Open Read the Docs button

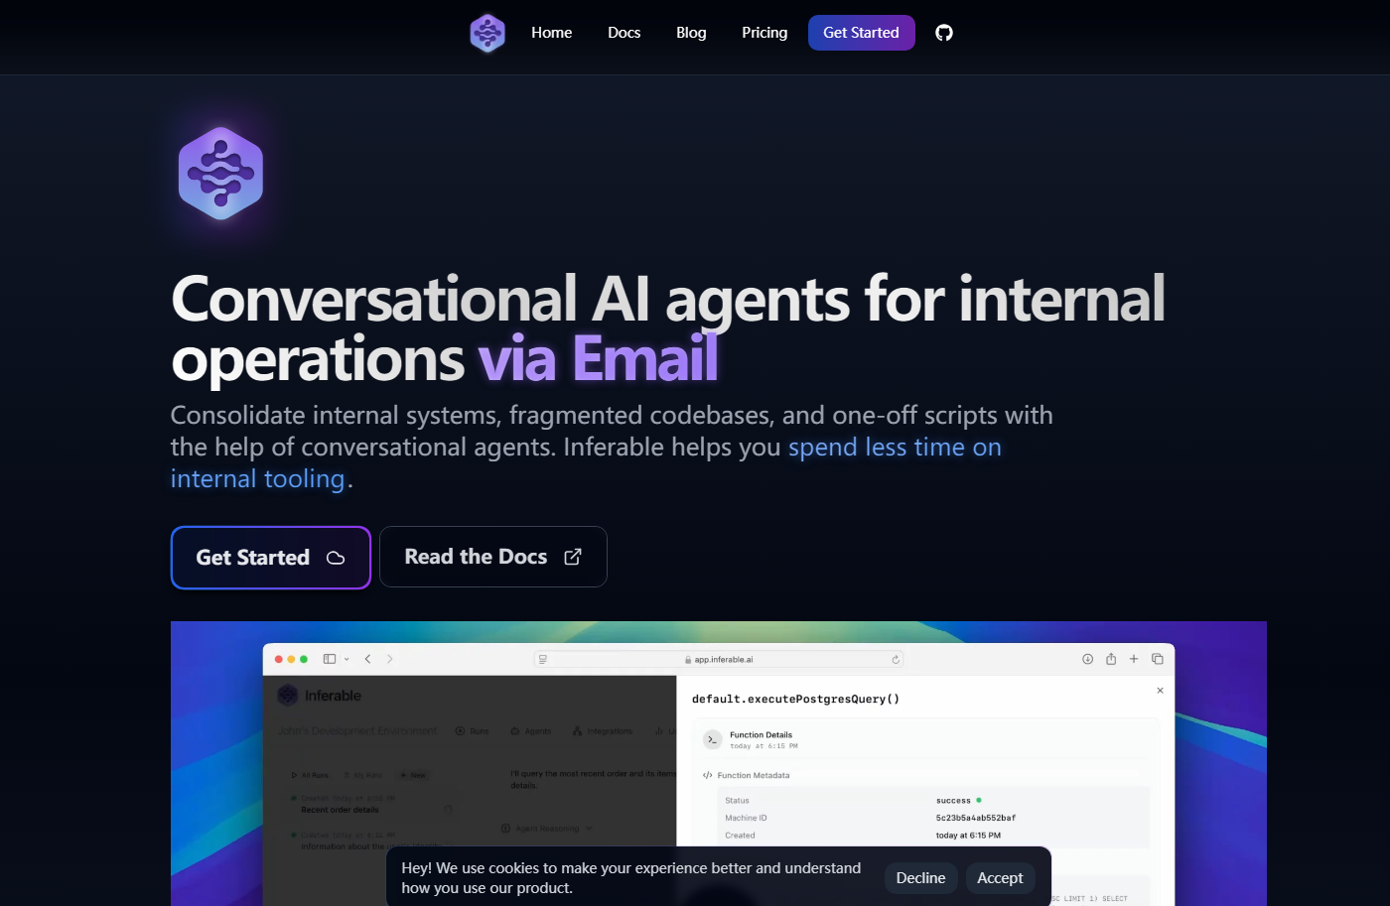[x=492, y=557]
